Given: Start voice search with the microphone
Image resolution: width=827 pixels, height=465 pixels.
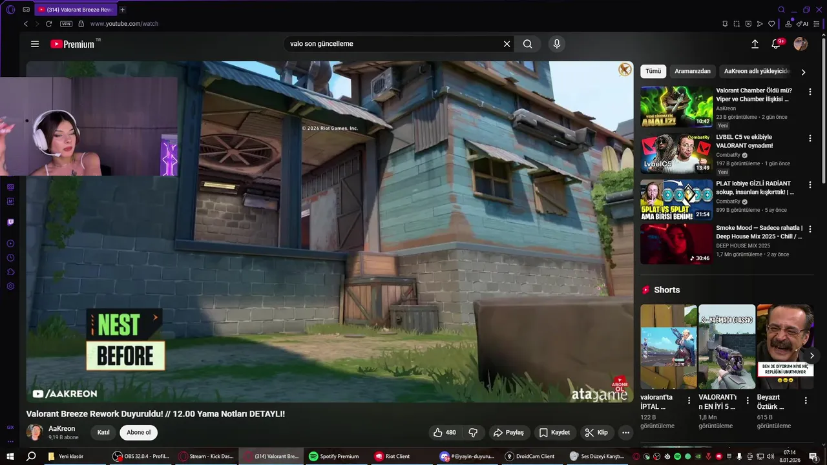Looking at the screenshot, I should pyautogui.click(x=557, y=44).
